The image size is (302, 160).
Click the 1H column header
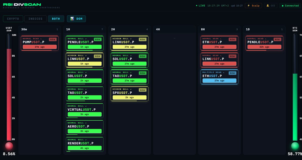point(85,29)
